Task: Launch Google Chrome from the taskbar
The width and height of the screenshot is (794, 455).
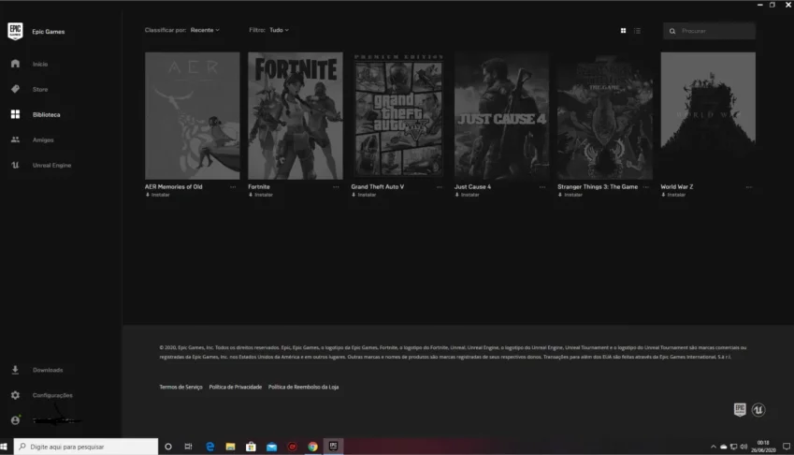Action: 313,447
